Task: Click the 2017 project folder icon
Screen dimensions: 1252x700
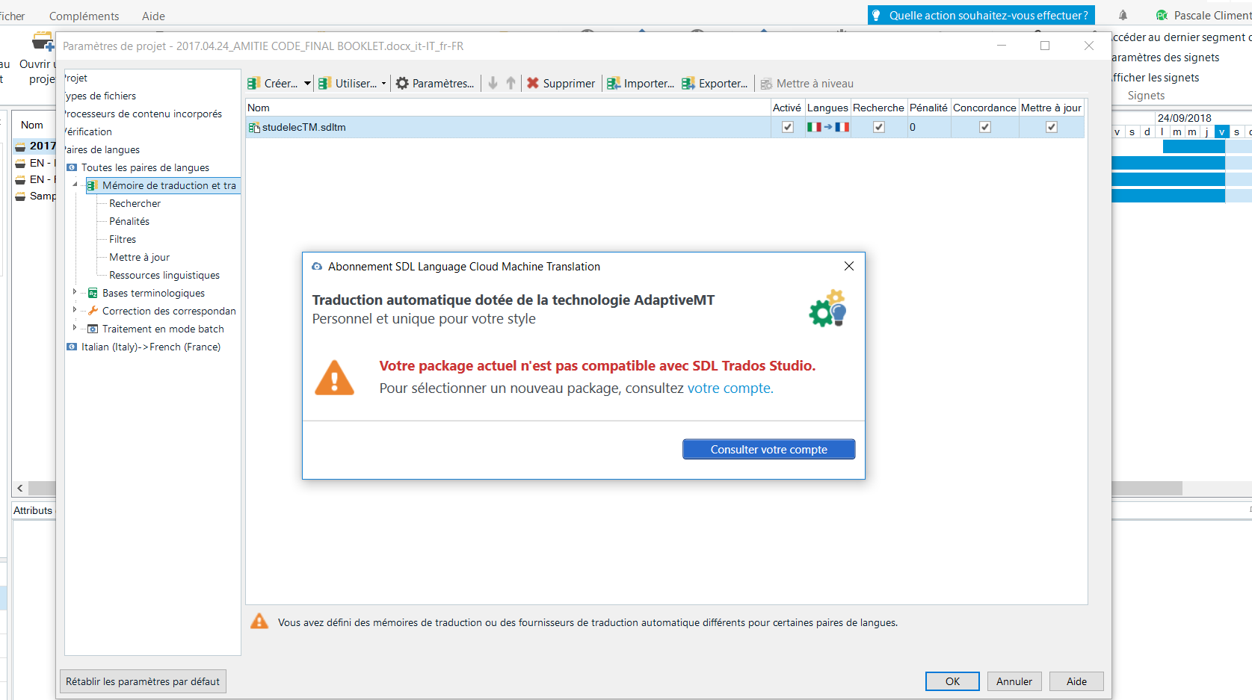Action: pyautogui.click(x=20, y=146)
